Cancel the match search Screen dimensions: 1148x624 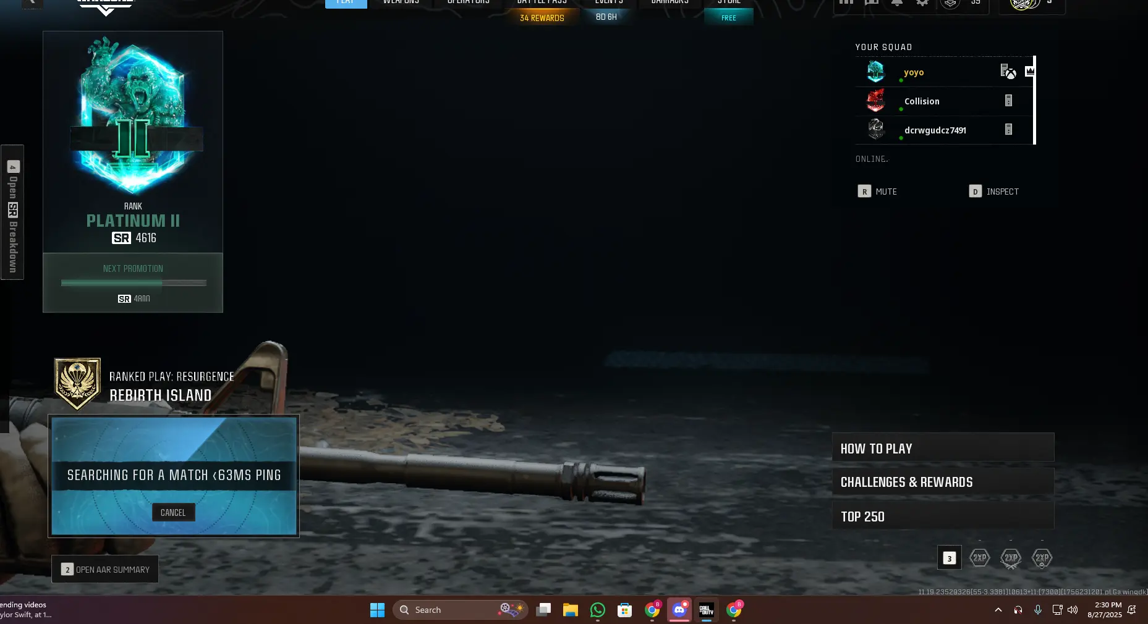pos(173,512)
